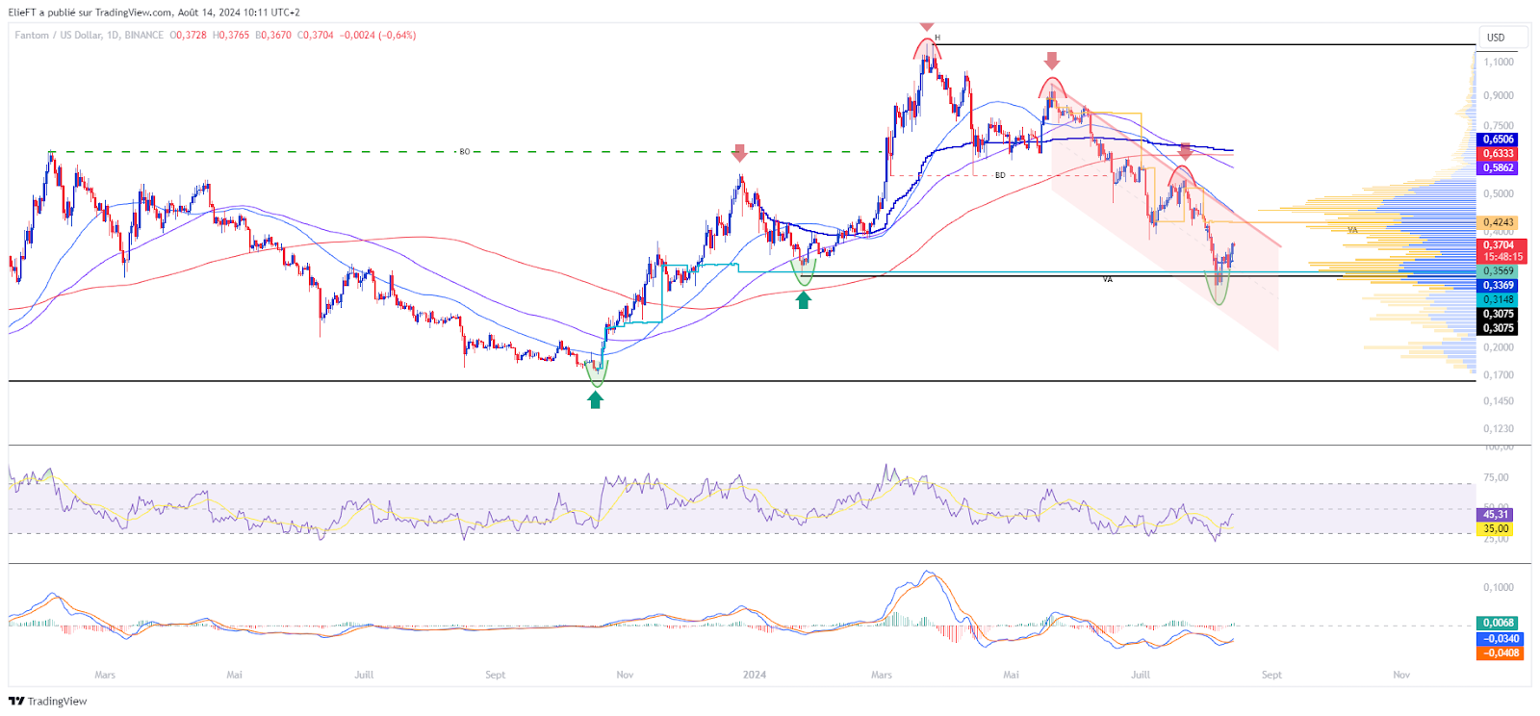Click the closing price C0,3704
Image resolution: width=1540 pixels, height=716 pixels.
point(316,35)
